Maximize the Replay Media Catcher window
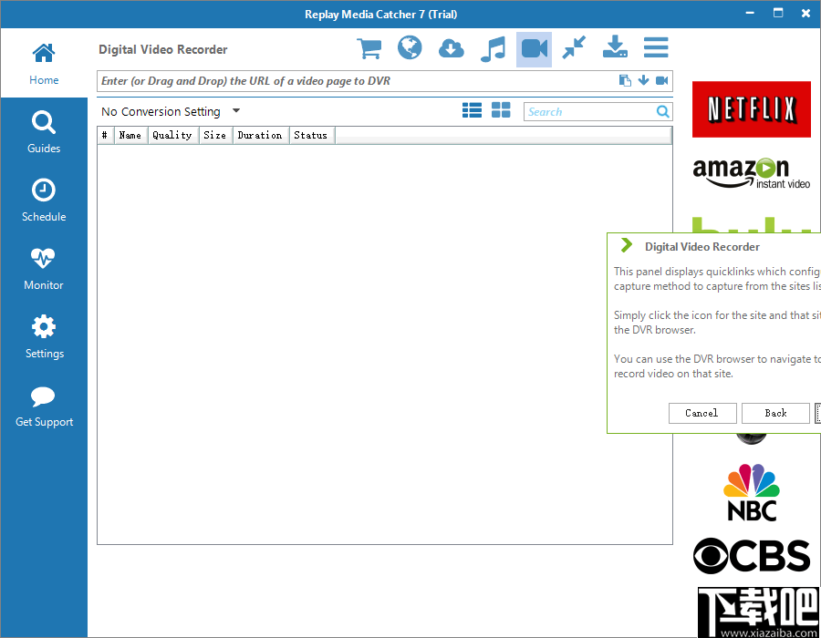The image size is (821, 638). click(778, 13)
